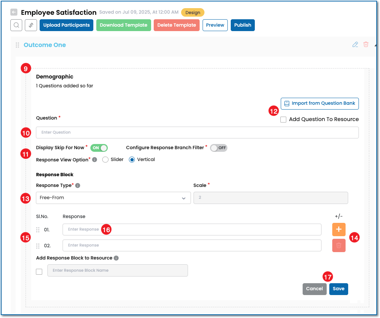This screenshot has width=380, height=318.
Task: Open the search magnifier icon
Action: [x=16, y=25]
